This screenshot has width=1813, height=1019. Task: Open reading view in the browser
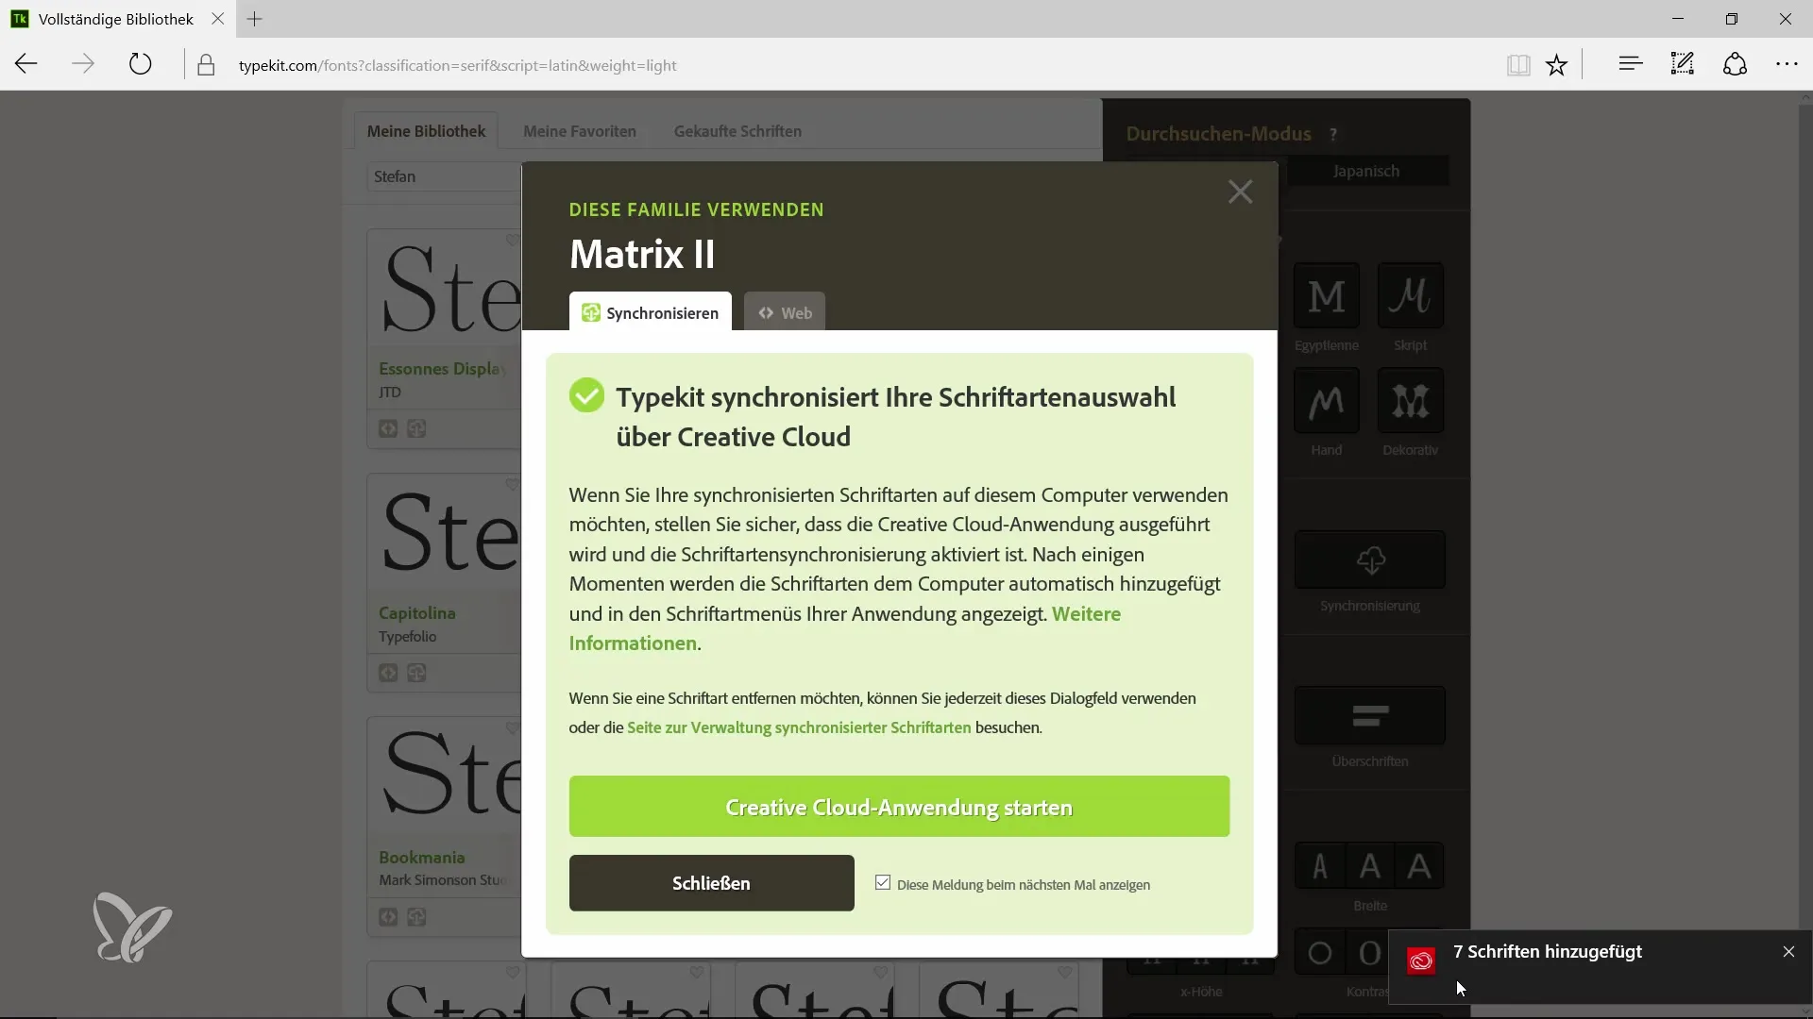tap(1518, 65)
